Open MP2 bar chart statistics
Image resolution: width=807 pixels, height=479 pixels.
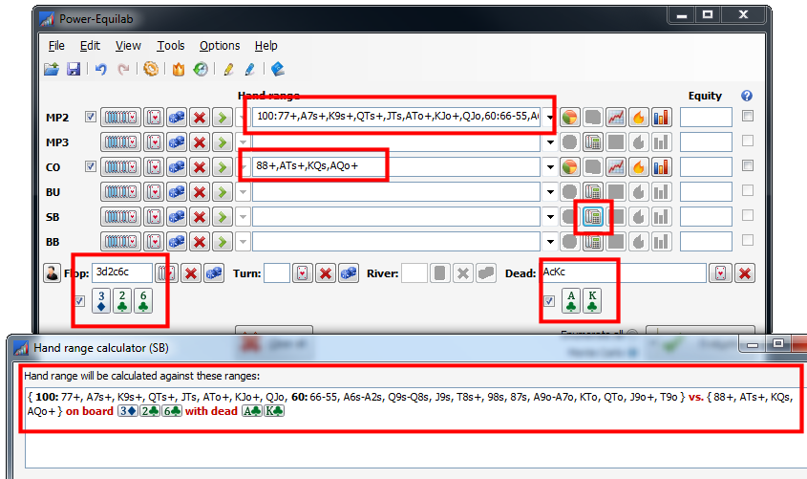pos(661,118)
